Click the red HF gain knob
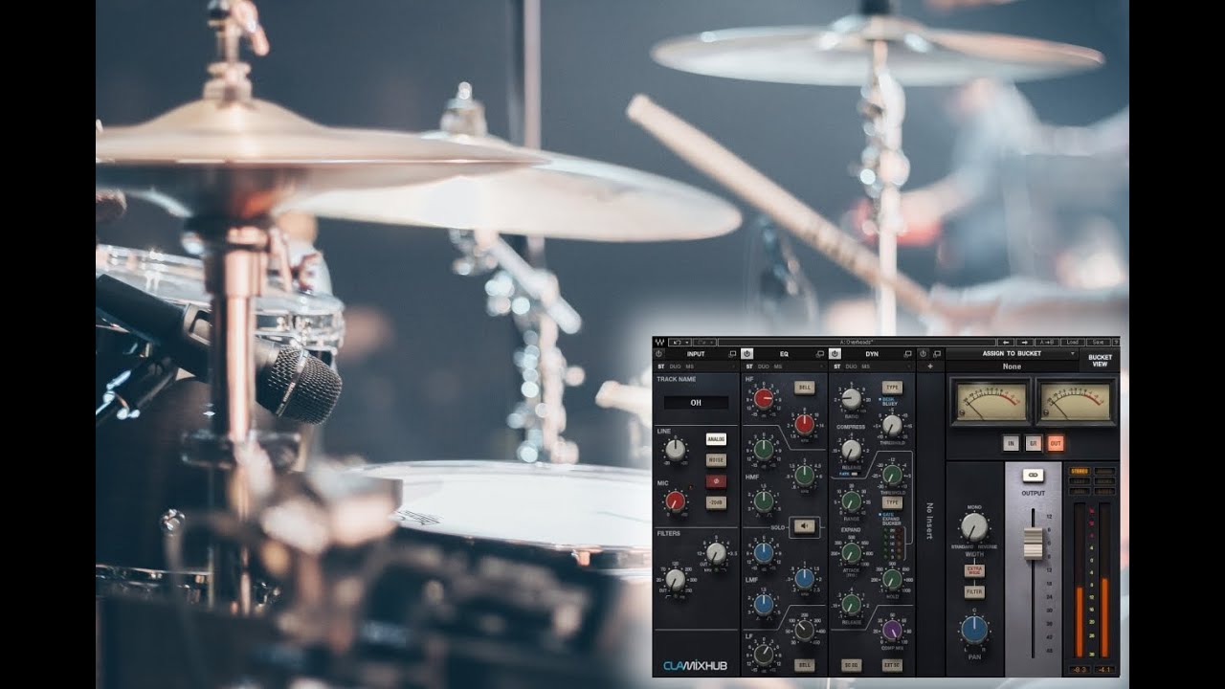Screen dimensions: 1225x689 pyautogui.click(x=764, y=398)
